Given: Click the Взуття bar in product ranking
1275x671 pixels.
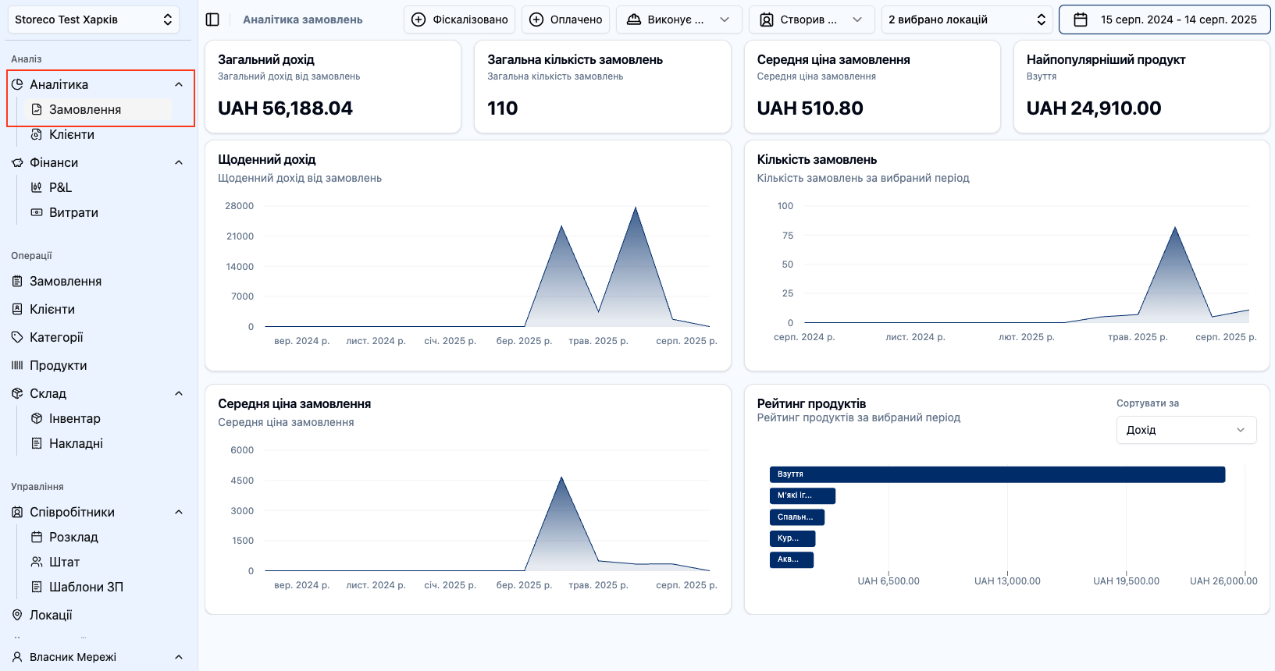Looking at the screenshot, I should [996, 474].
